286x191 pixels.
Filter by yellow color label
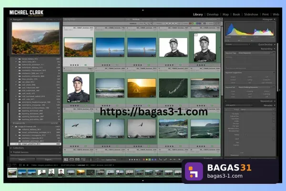point(193,23)
